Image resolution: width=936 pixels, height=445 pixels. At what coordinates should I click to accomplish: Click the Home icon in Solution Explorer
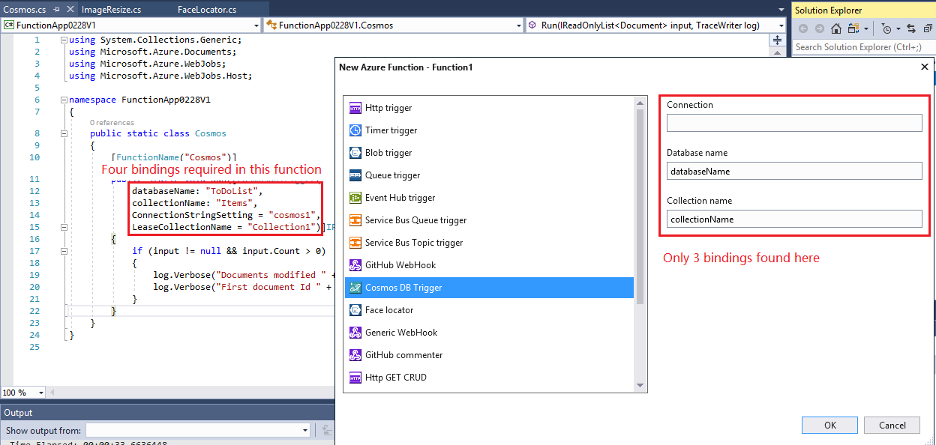pos(835,28)
